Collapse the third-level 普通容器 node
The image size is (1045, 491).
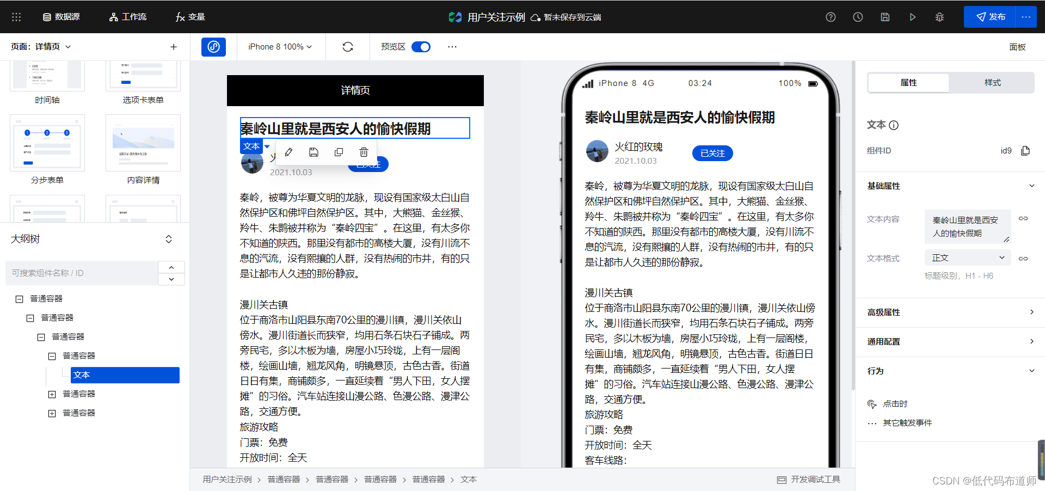tap(41, 337)
